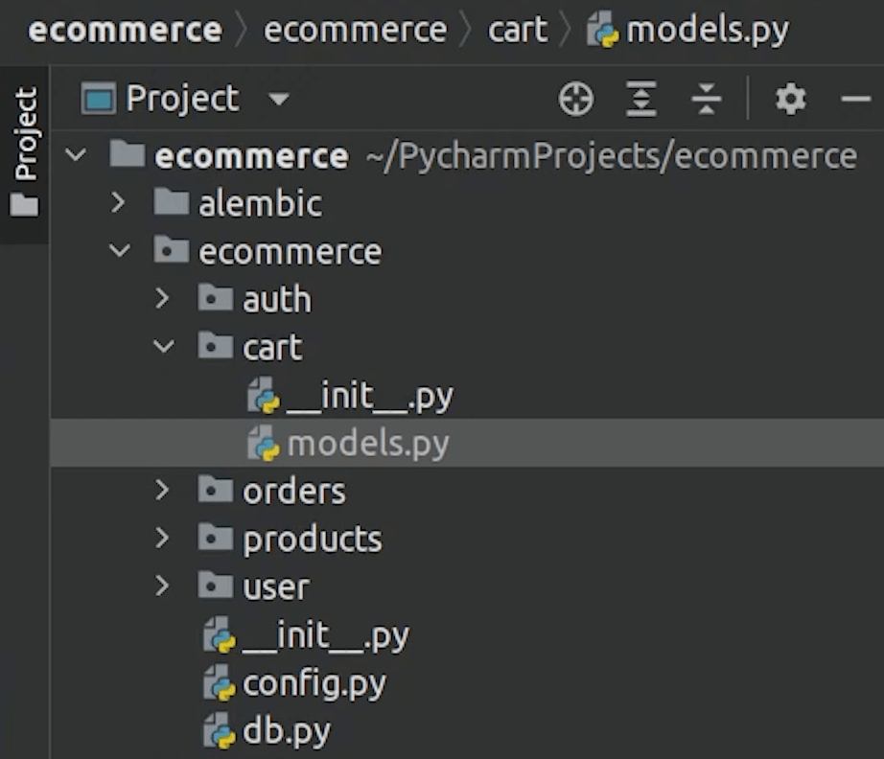Click the ecommerce root breadcrumb
This screenshot has height=759, width=884.
(x=125, y=31)
